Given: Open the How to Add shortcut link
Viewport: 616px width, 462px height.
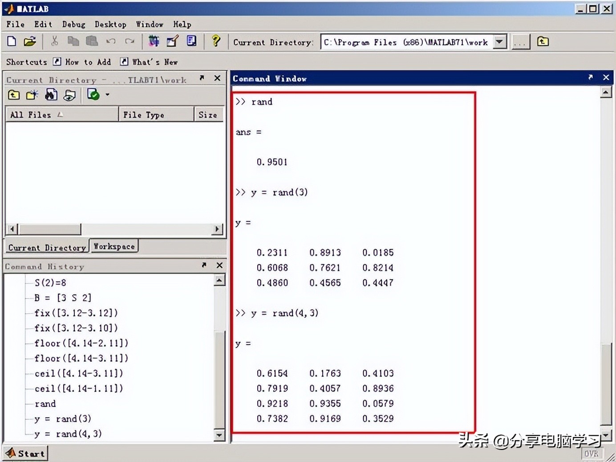Looking at the screenshot, I should (82, 62).
